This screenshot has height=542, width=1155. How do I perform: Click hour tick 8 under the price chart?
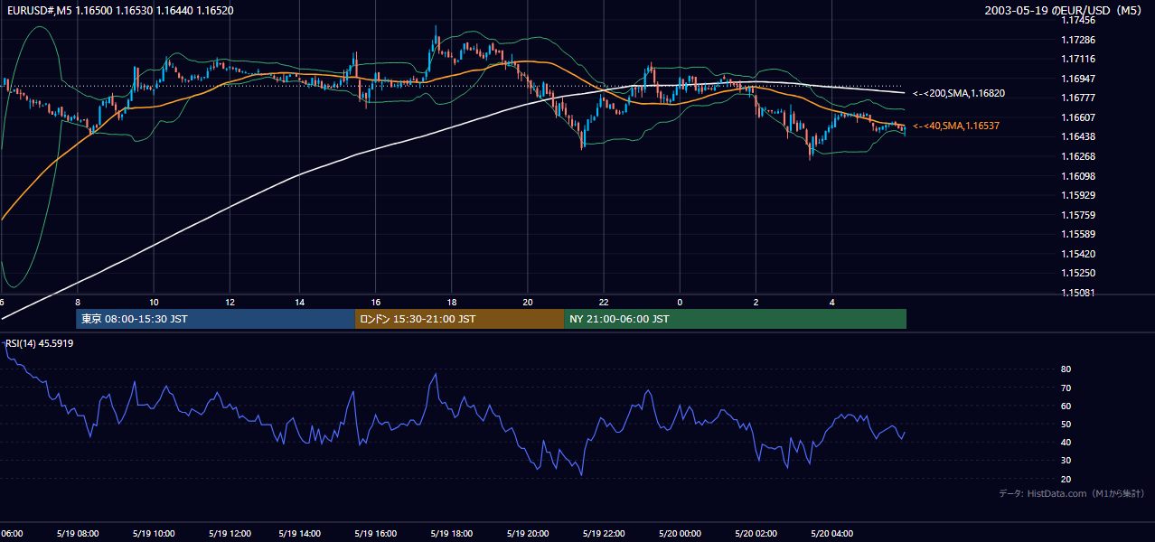tap(77, 303)
